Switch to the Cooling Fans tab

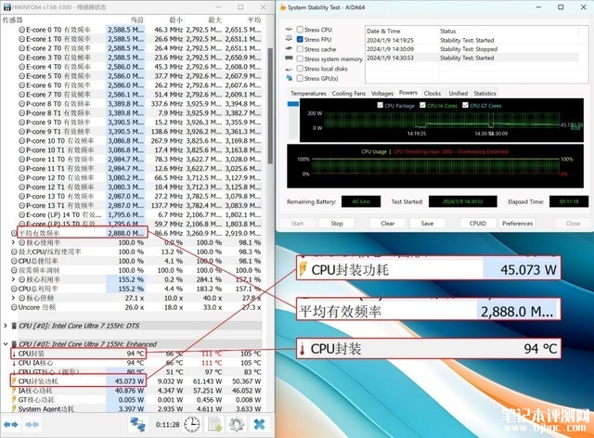[x=349, y=93]
